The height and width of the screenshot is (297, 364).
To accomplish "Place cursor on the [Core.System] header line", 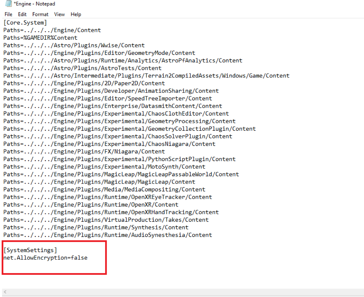I will pyautogui.click(x=25, y=23).
